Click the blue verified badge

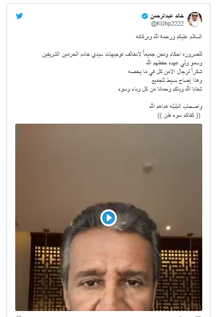[145, 16]
